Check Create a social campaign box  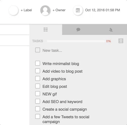tap(37, 109)
